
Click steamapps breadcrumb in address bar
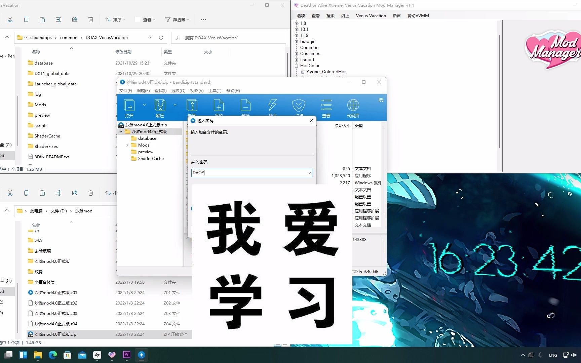tap(41, 38)
